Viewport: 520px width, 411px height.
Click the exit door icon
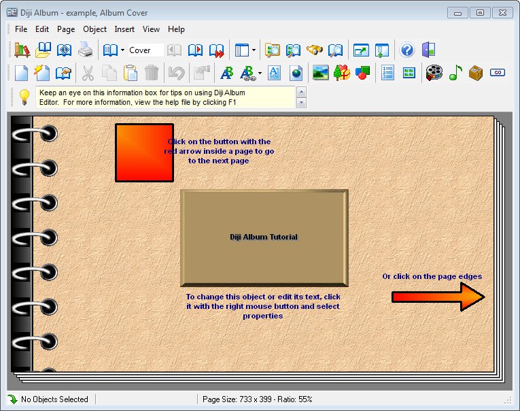click(428, 50)
